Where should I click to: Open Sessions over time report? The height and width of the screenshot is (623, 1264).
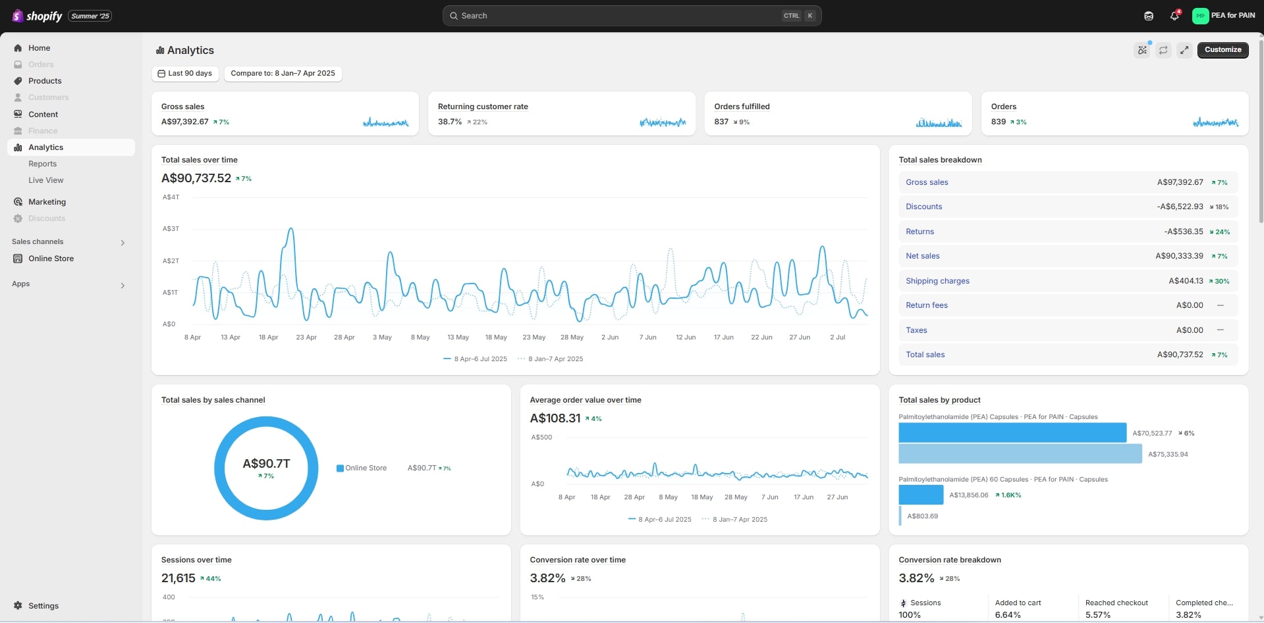(196, 560)
